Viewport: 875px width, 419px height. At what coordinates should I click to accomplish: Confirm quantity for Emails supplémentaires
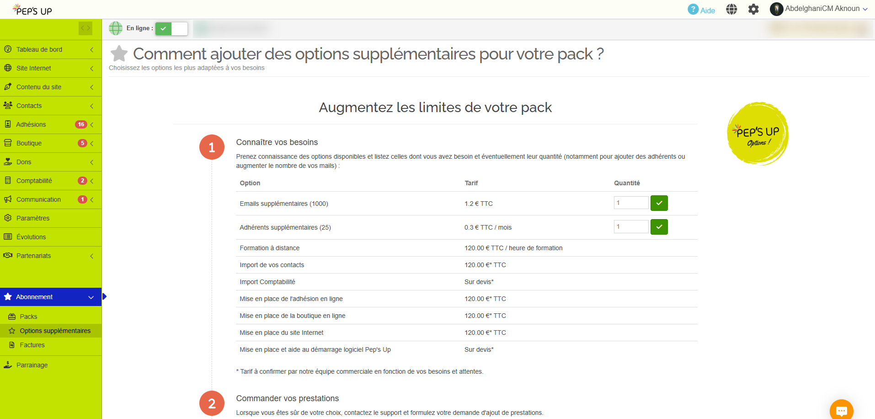point(659,203)
